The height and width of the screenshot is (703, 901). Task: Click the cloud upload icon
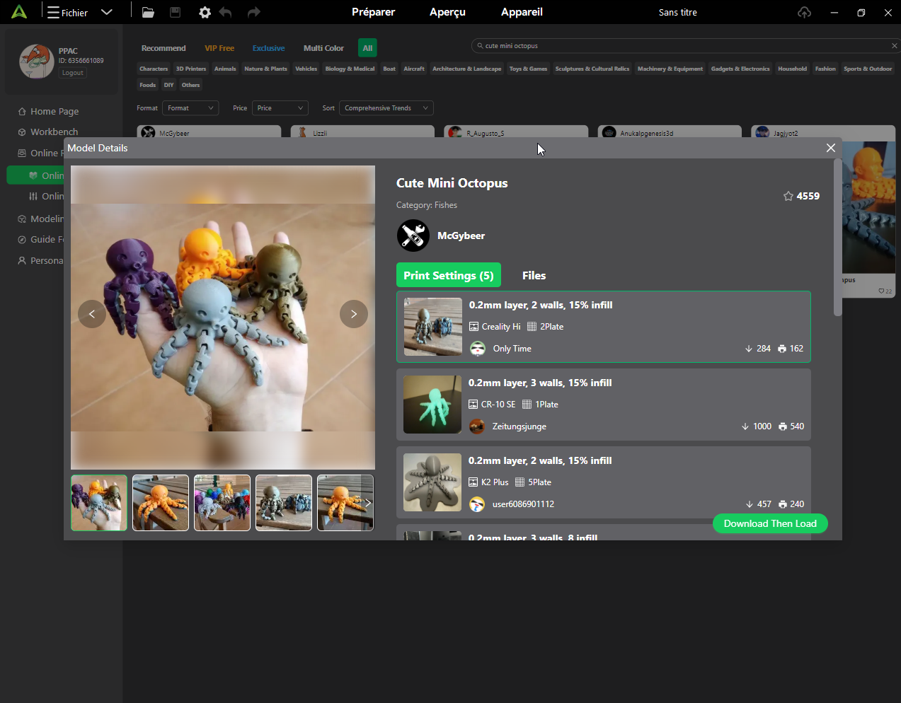point(804,12)
